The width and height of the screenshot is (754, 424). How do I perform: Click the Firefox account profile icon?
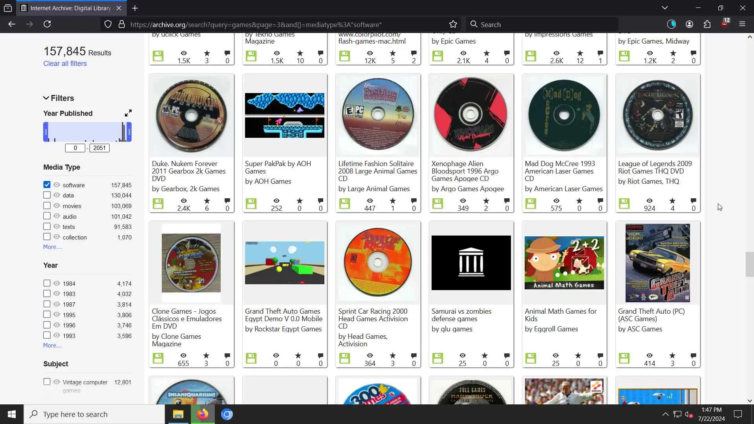click(x=689, y=24)
